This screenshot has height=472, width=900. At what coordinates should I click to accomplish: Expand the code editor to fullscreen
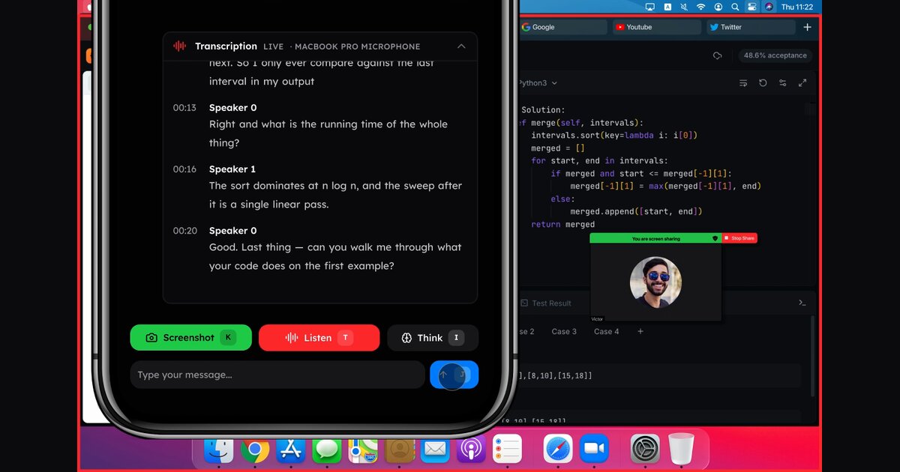pyautogui.click(x=802, y=83)
